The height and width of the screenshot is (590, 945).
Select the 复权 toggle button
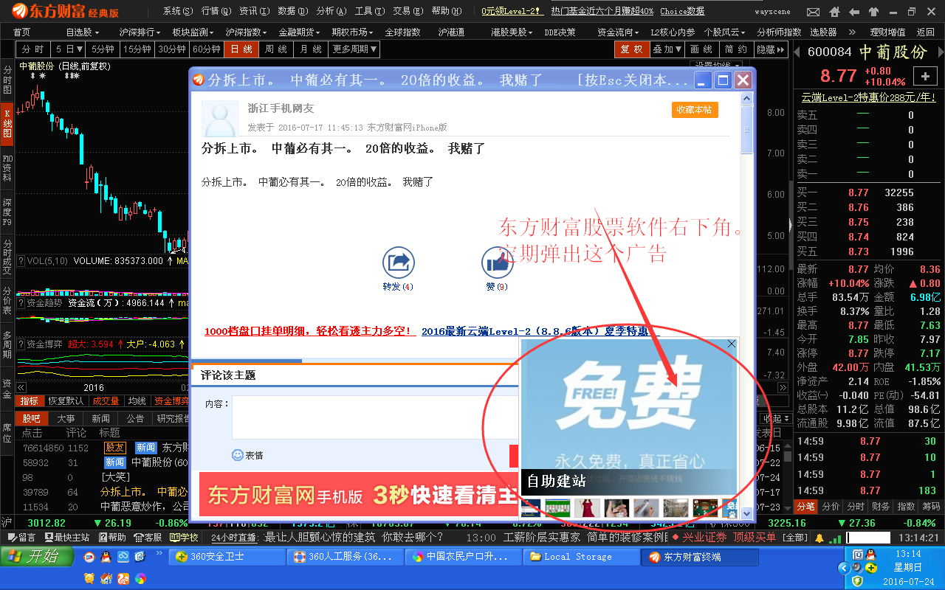632,49
